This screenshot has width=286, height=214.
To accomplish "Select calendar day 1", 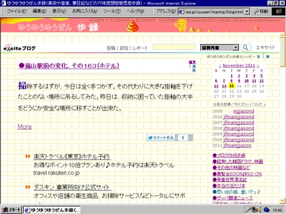I will (x=232, y=76).
